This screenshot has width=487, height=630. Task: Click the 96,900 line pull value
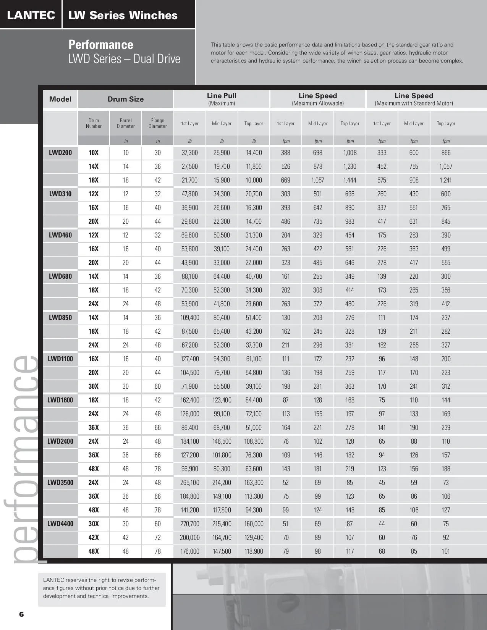[190, 469]
